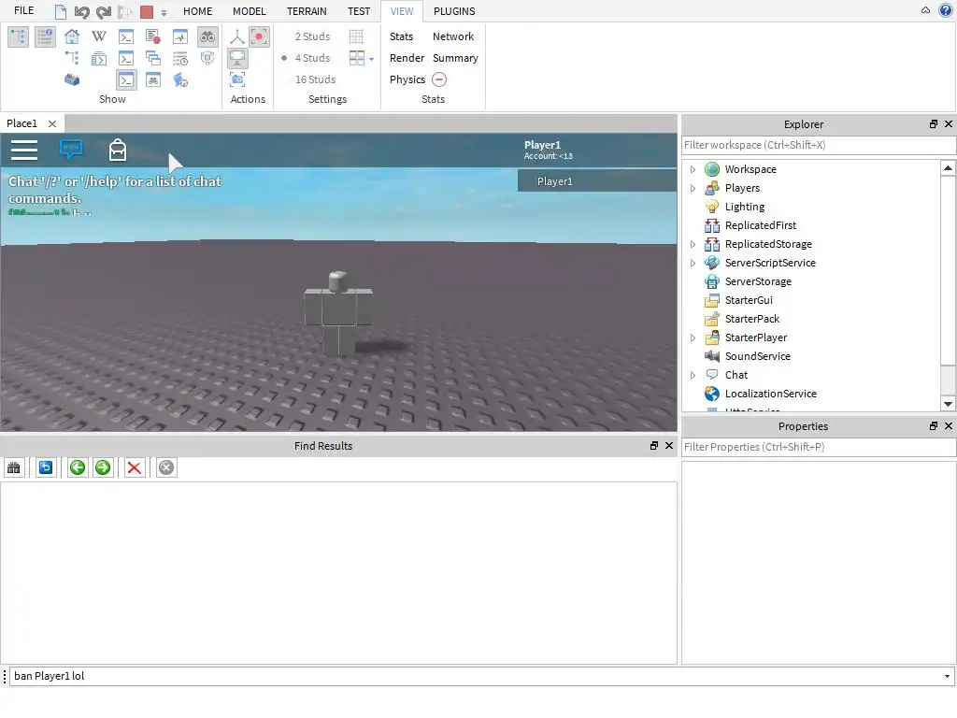The width and height of the screenshot is (957, 718).
Task: Toggle Stats display in Stats group
Action: pos(401,36)
